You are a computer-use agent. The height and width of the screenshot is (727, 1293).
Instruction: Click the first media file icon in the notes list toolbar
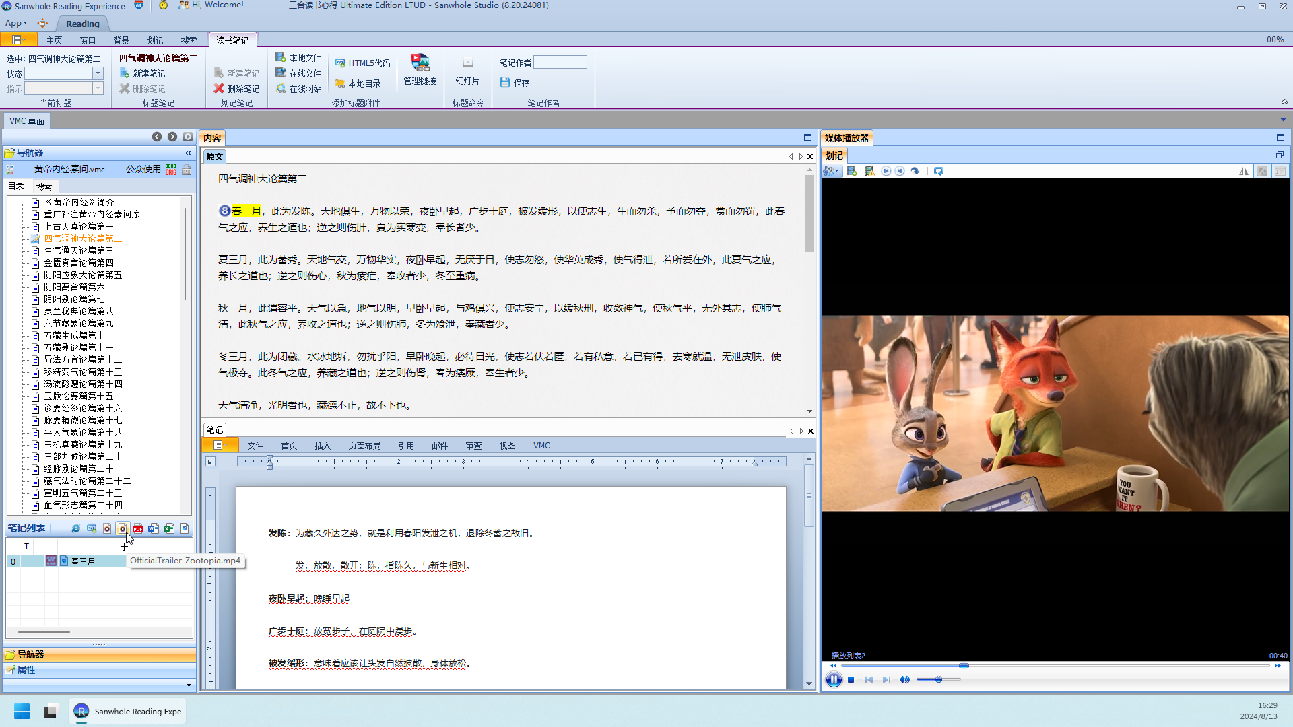tap(107, 528)
